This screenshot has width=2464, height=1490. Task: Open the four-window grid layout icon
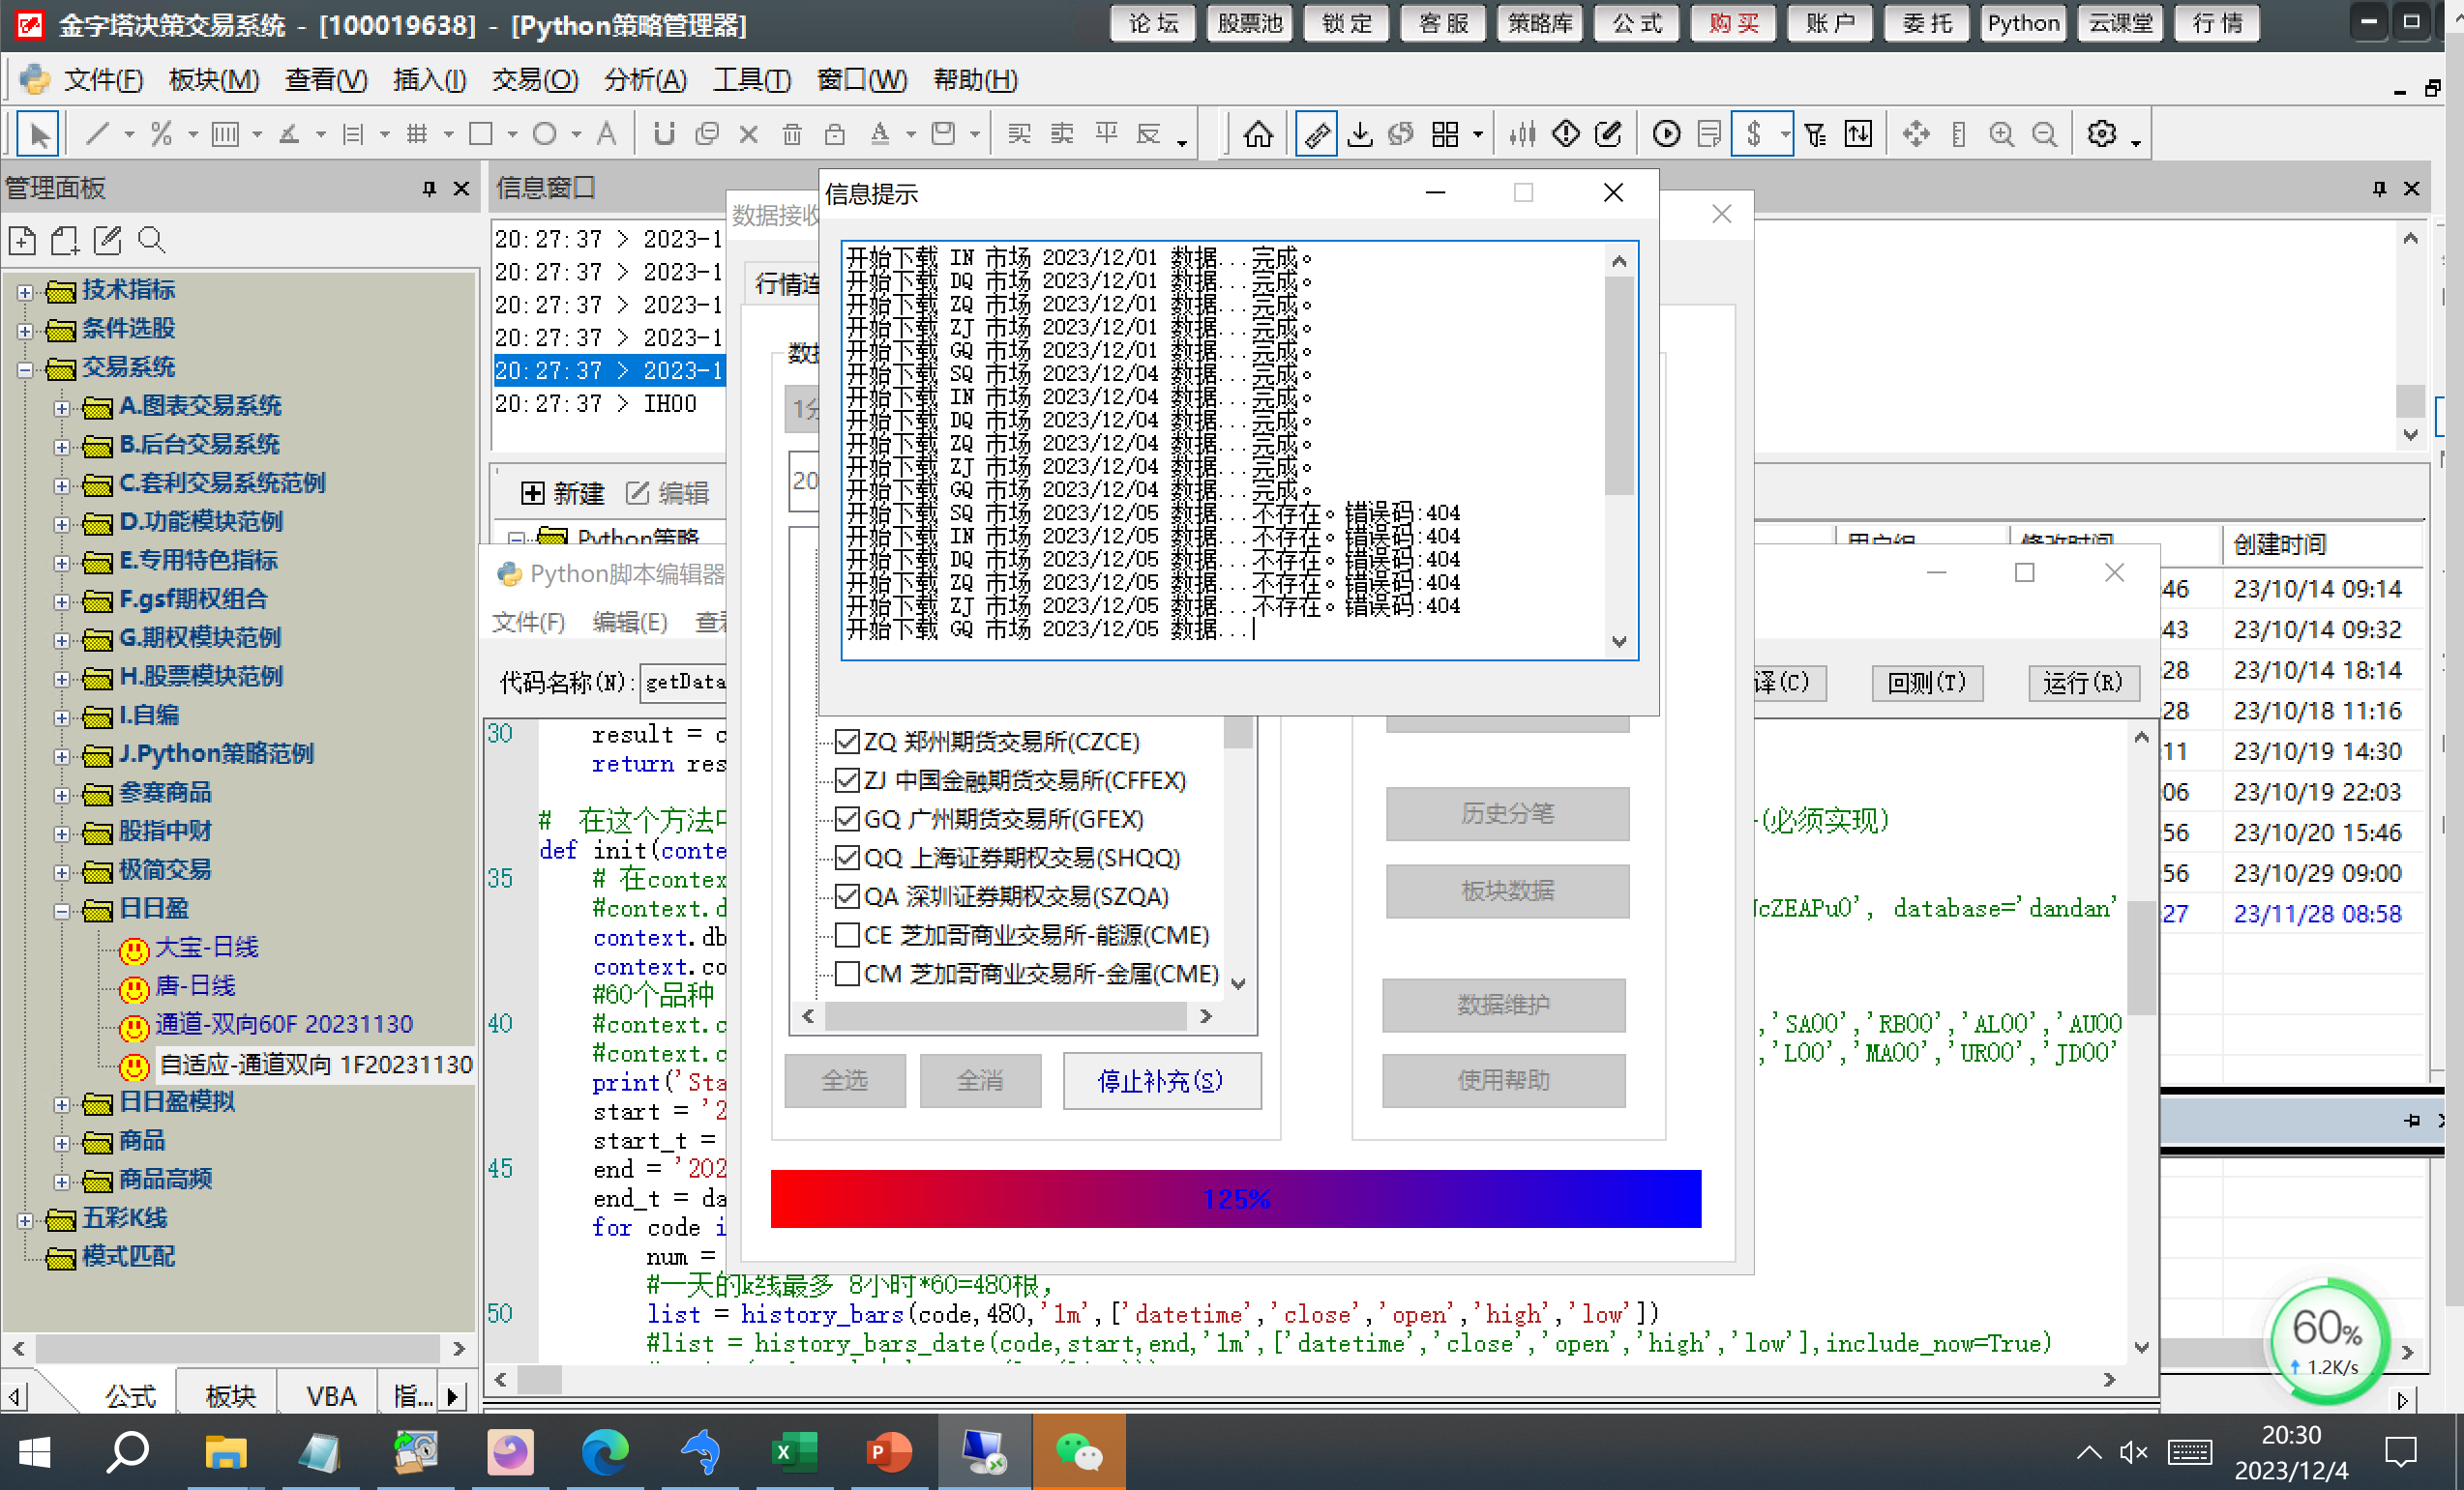1445,133
